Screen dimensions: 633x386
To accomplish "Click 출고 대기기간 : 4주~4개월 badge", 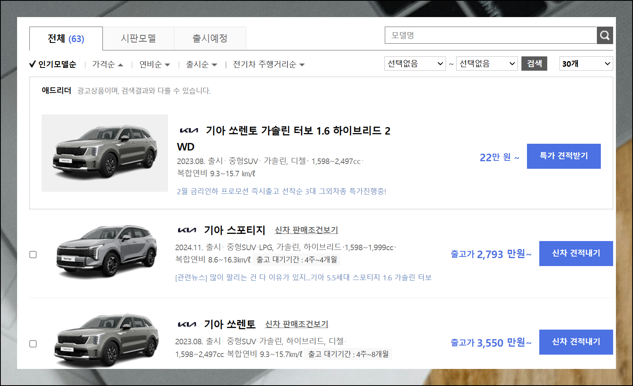I will click(x=297, y=259).
